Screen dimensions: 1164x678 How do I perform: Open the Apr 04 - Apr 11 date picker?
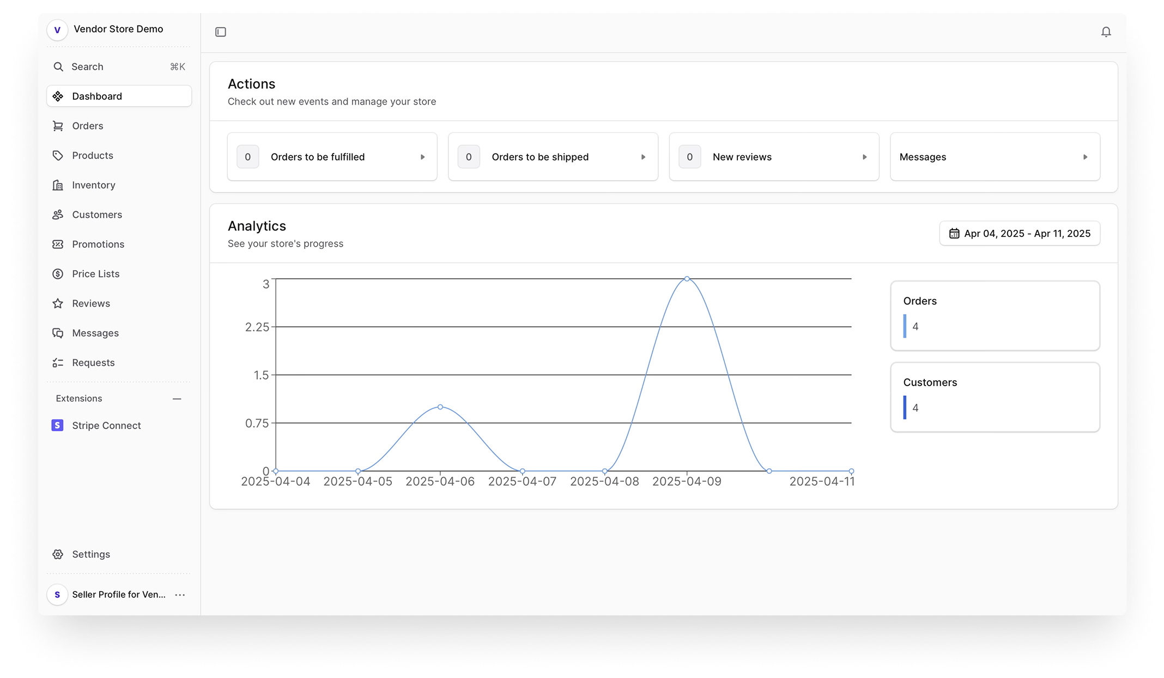1020,234
